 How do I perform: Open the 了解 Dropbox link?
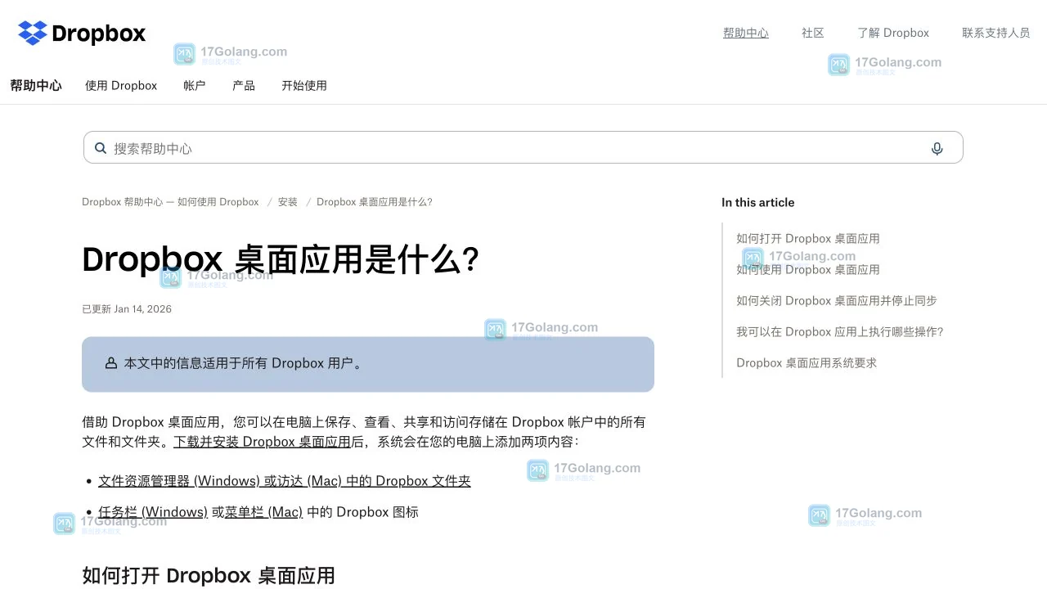(893, 33)
